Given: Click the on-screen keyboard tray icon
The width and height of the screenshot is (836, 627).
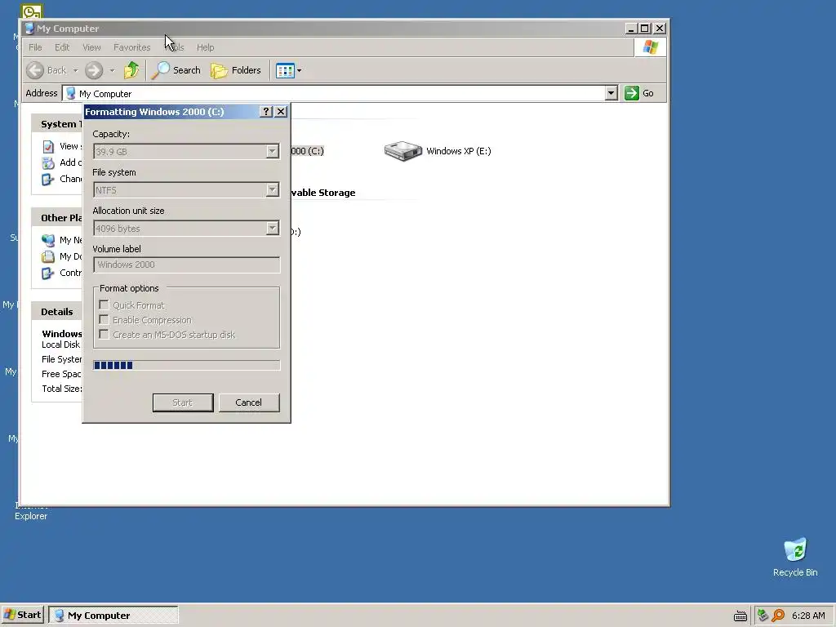Looking at the screenshot, I should pyautogui.click(x=740, y=616).
